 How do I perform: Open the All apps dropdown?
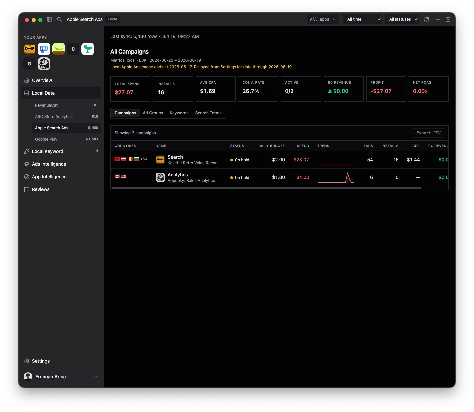(x=323, y=19)
